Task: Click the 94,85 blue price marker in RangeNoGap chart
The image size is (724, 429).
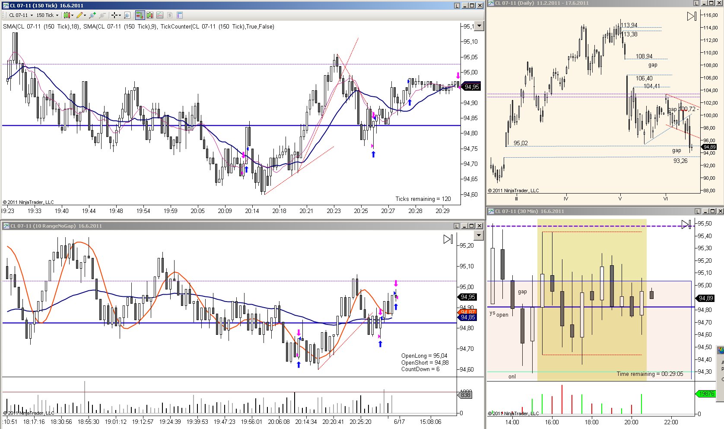Action: click(467, 317)
